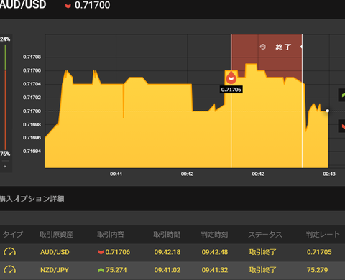Image resolution: width=345 pixels, height=280 pixels.
Task: Click the green up arrow beside 75.274
Action: coord(101,270)
